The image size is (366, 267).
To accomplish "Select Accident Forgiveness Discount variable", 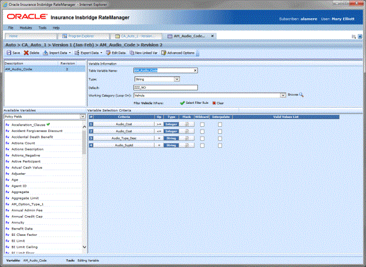I will point(37,131).
